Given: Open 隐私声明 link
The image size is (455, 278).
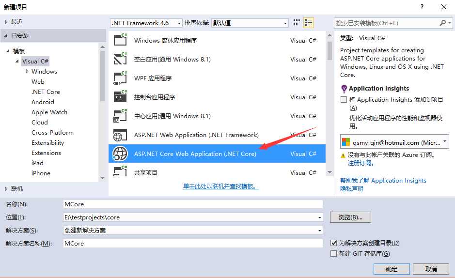Looking at the screenshot, I should (x=352, y=189).
